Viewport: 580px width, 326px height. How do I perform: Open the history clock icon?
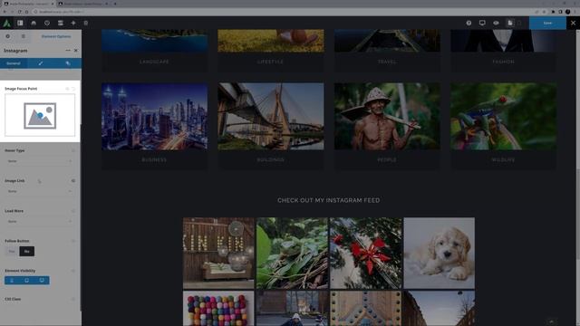[46, 23]
